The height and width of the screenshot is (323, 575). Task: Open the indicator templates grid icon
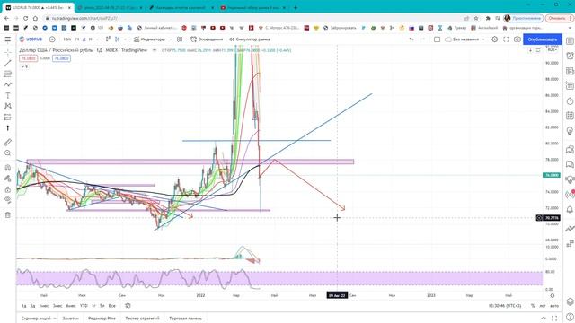(180, 39)
